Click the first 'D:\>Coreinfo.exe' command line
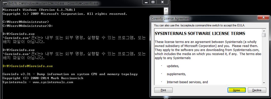 pos(19,34)
